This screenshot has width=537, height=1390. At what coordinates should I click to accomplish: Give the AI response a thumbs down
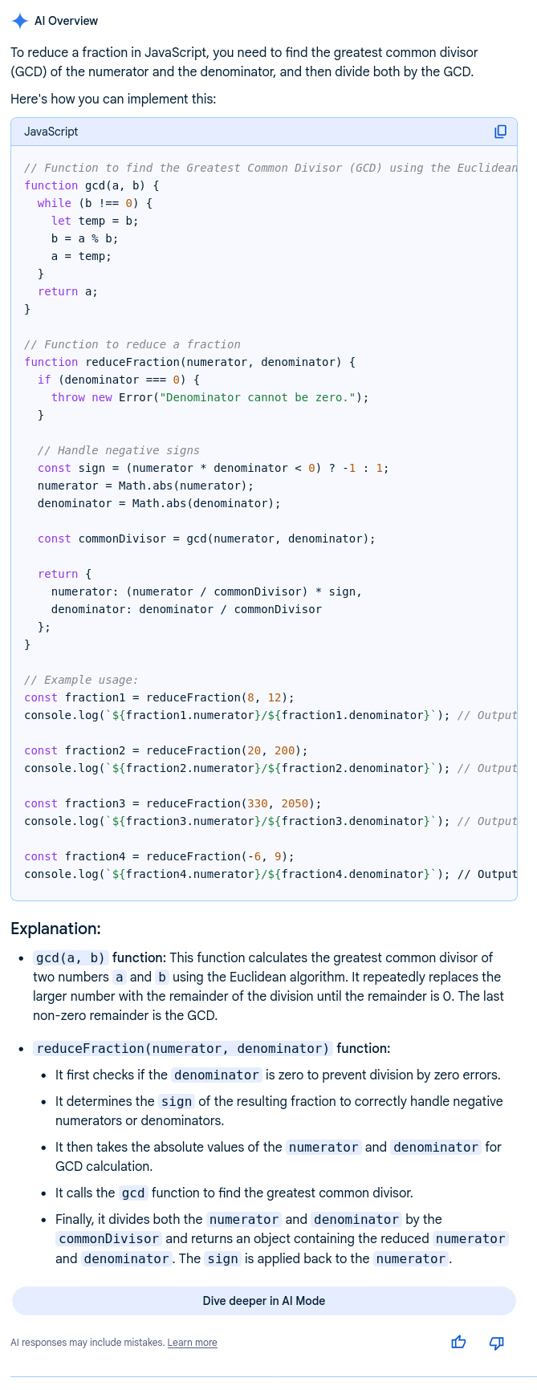(497, 1342)
